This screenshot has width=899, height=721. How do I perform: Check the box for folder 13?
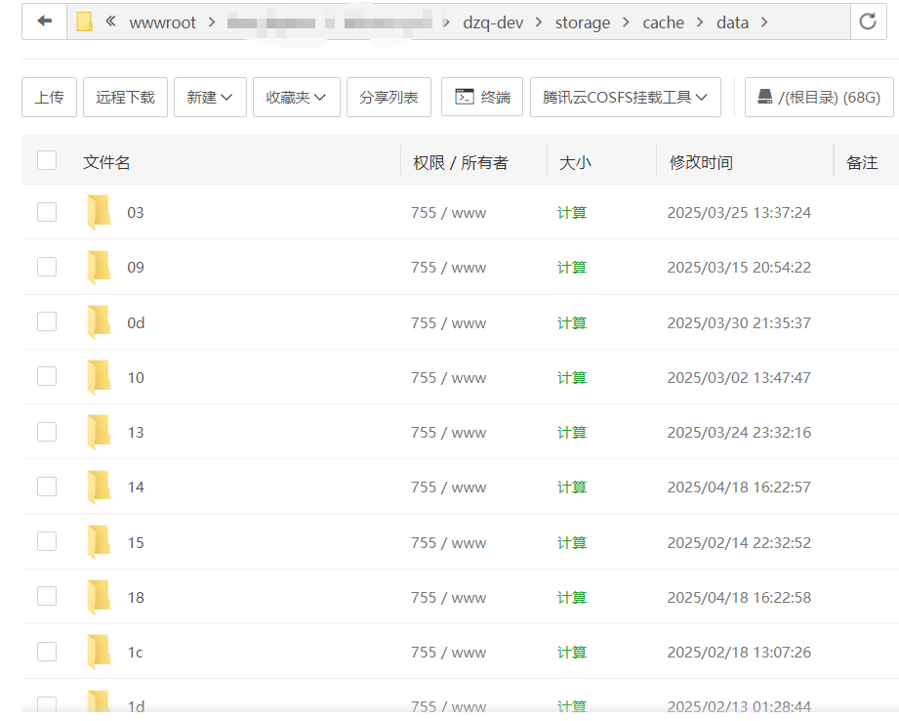point(47,432)
